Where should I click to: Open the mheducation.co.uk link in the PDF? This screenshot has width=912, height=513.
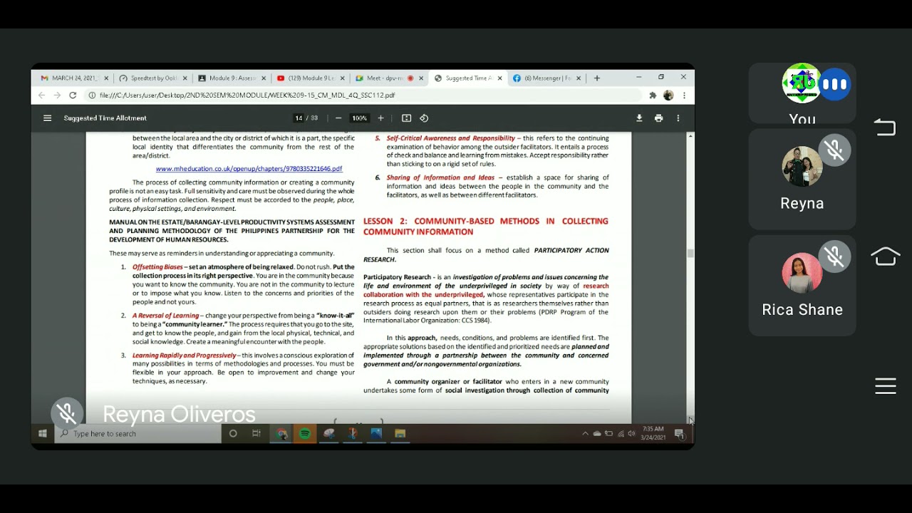coord(249,169)
